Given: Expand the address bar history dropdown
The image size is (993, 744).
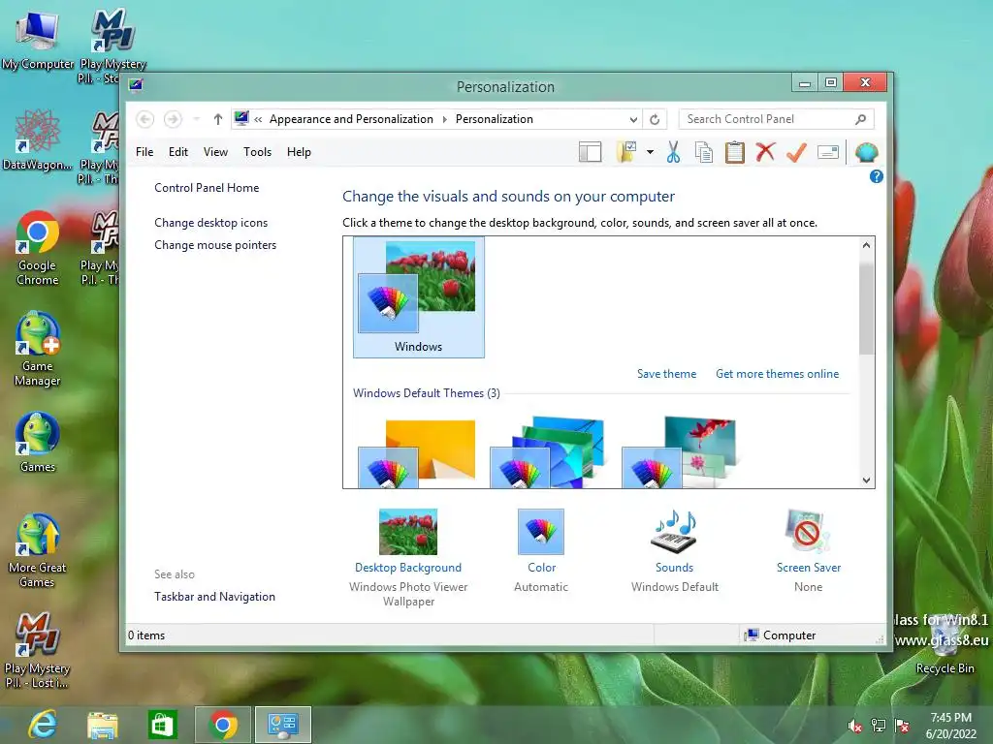Looking at the screenshot, I should tap(633, 119).
